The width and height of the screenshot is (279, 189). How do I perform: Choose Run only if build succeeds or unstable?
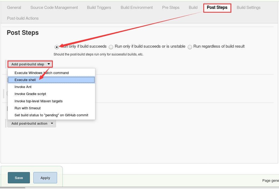tap(111, 47)
